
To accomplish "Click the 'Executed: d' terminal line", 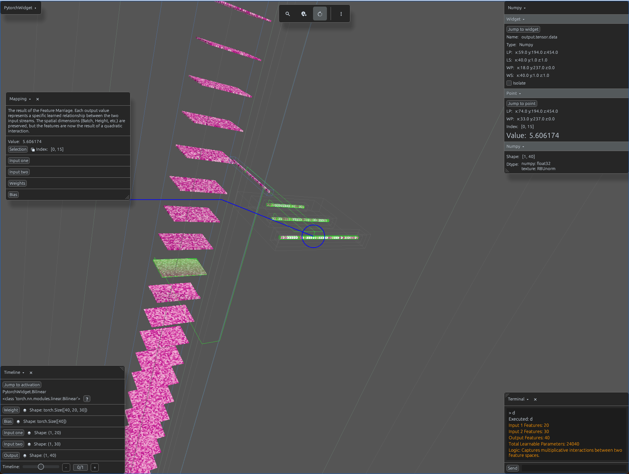I will (520, 419).
